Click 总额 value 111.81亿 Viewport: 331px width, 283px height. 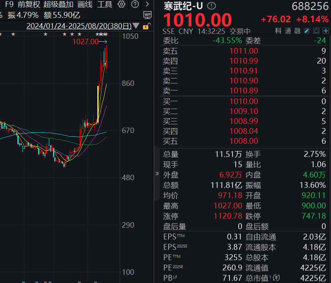tap(226, 185)
